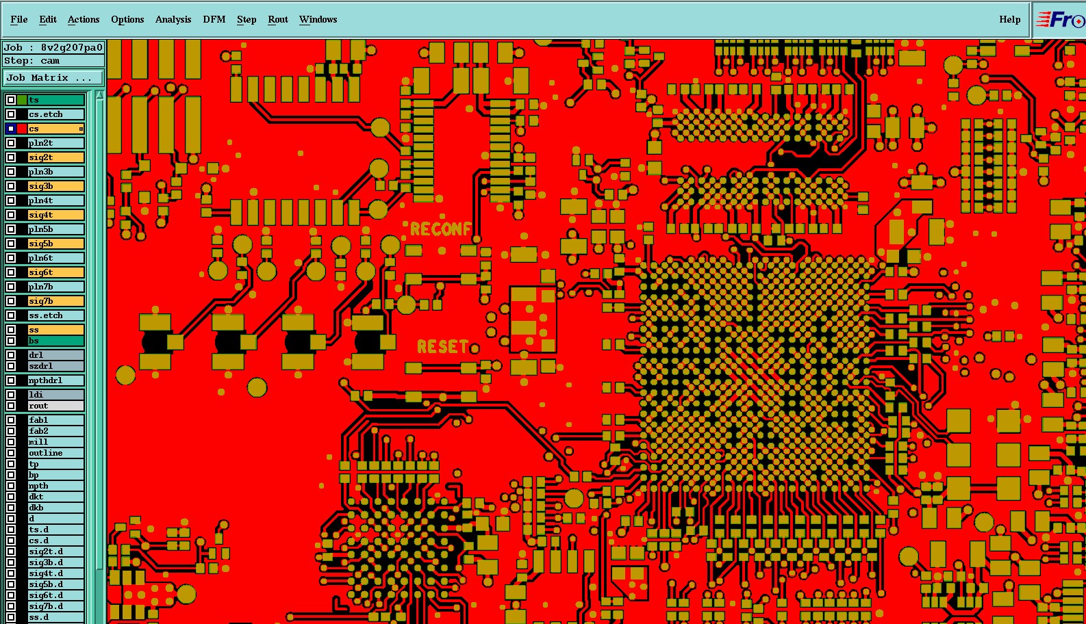Toggle the sig3b layer checkbox
1086x624 pixels.
[11, 186]
